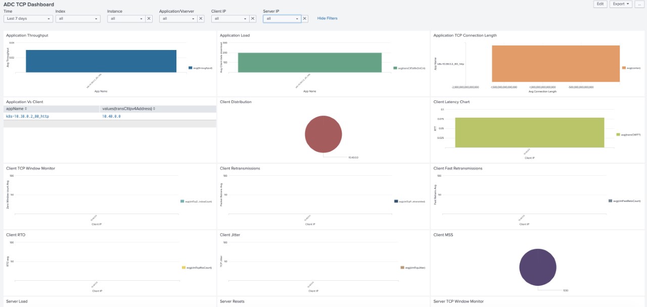Click the Client TCP Window Monitor legend swatch
The width and height of the screenshot is (647, 307).
click(x=182, y=201)
